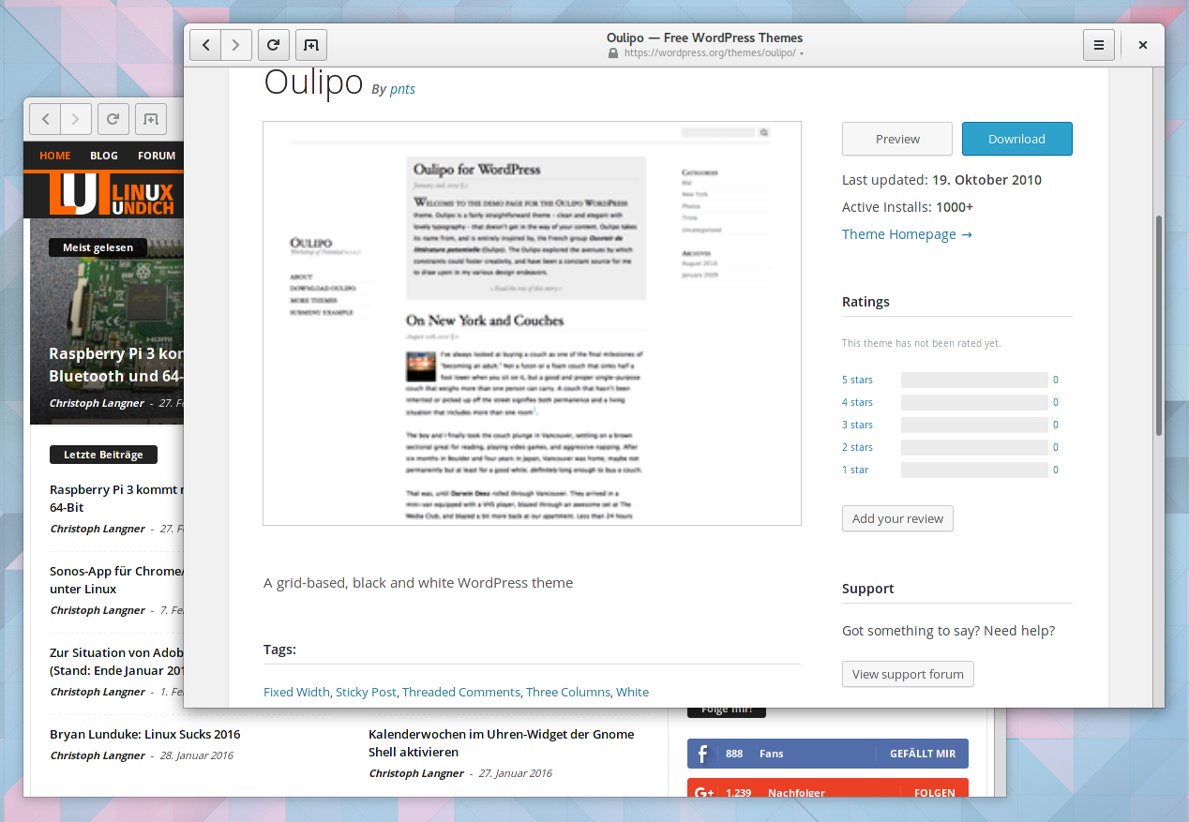Click the front window vertical scrollbar
Screen dimensions: 1189x822
click(x=1159, y=324)
